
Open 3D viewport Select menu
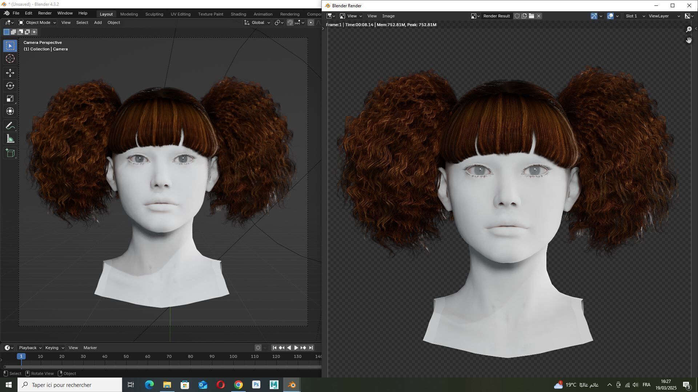(x=82, y=23)
